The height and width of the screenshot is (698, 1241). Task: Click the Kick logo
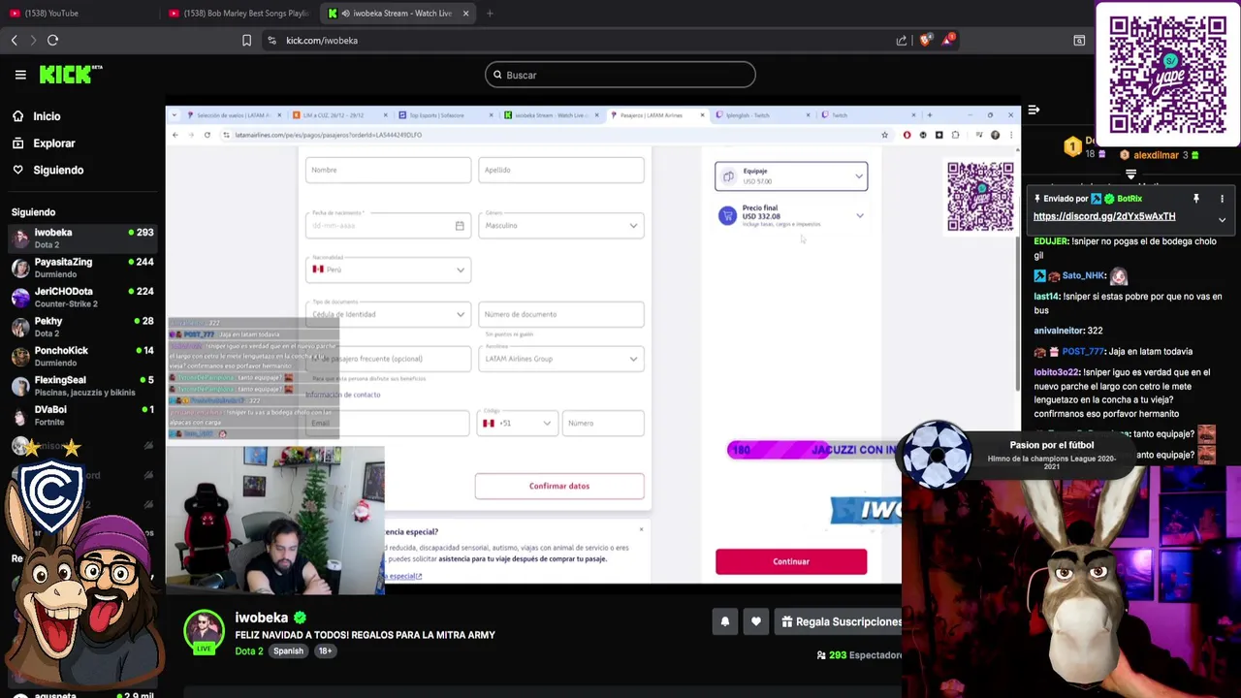(70, 74)
